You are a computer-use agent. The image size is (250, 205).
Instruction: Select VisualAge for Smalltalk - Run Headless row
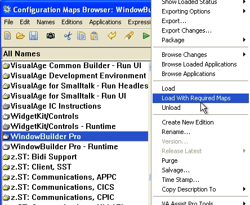click(75, 86)
